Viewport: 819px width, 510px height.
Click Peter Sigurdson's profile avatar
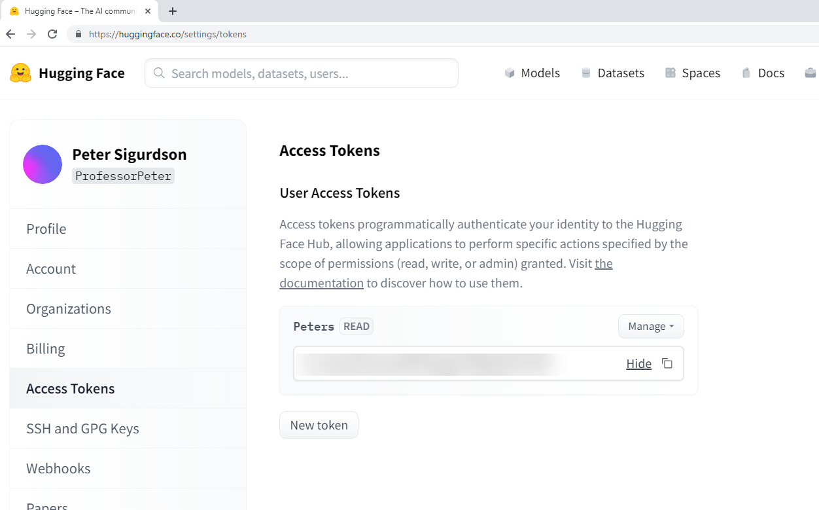(43, 164)
